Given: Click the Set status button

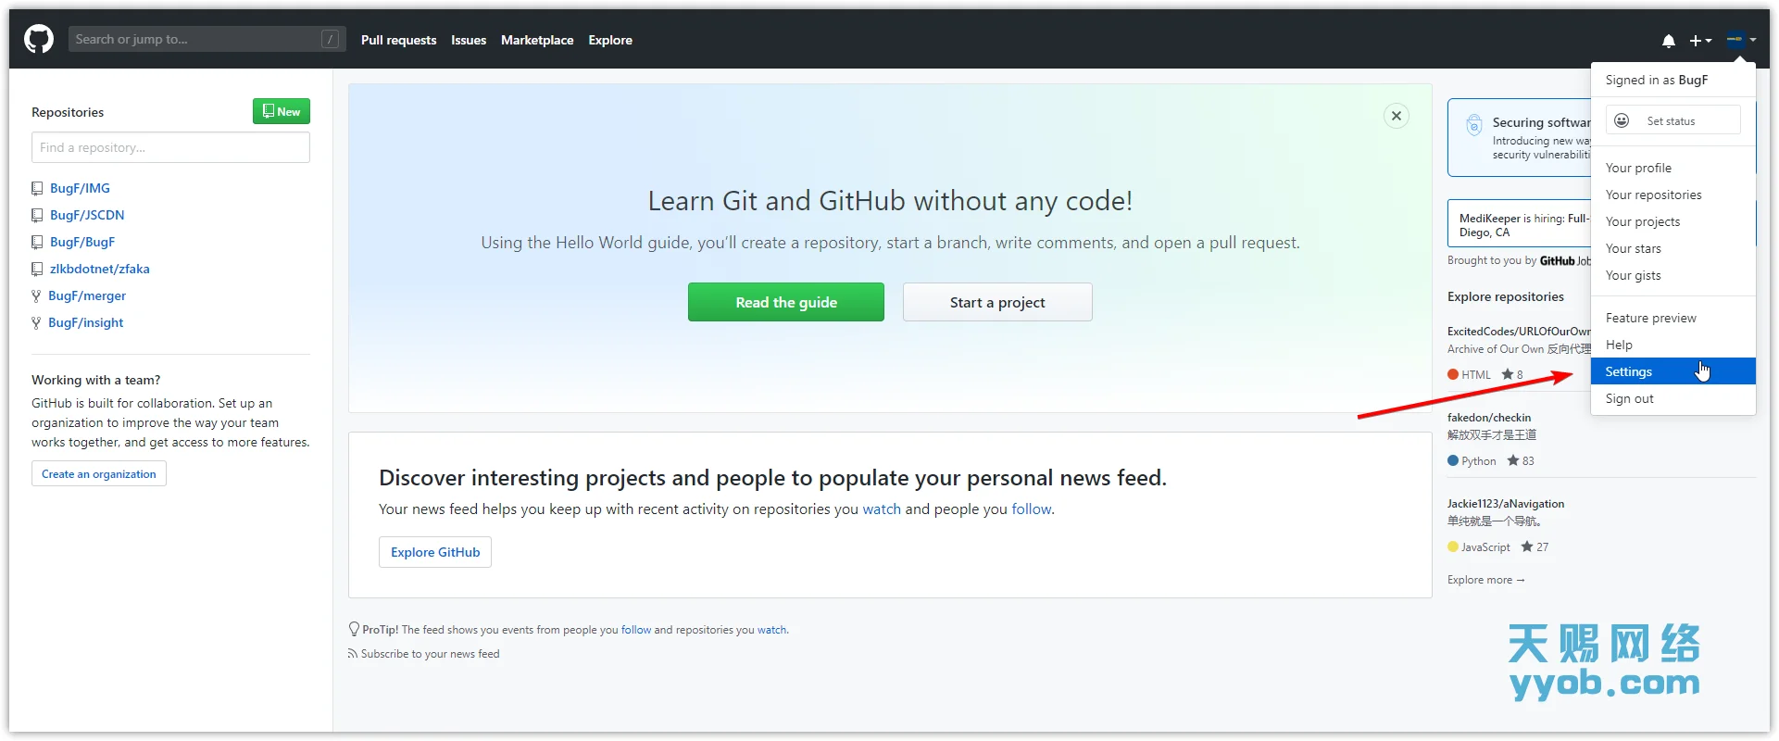Looking at the screenshot, I should (x=1673, y=120).
